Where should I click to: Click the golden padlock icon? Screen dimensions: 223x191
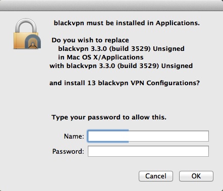point(27,34)
